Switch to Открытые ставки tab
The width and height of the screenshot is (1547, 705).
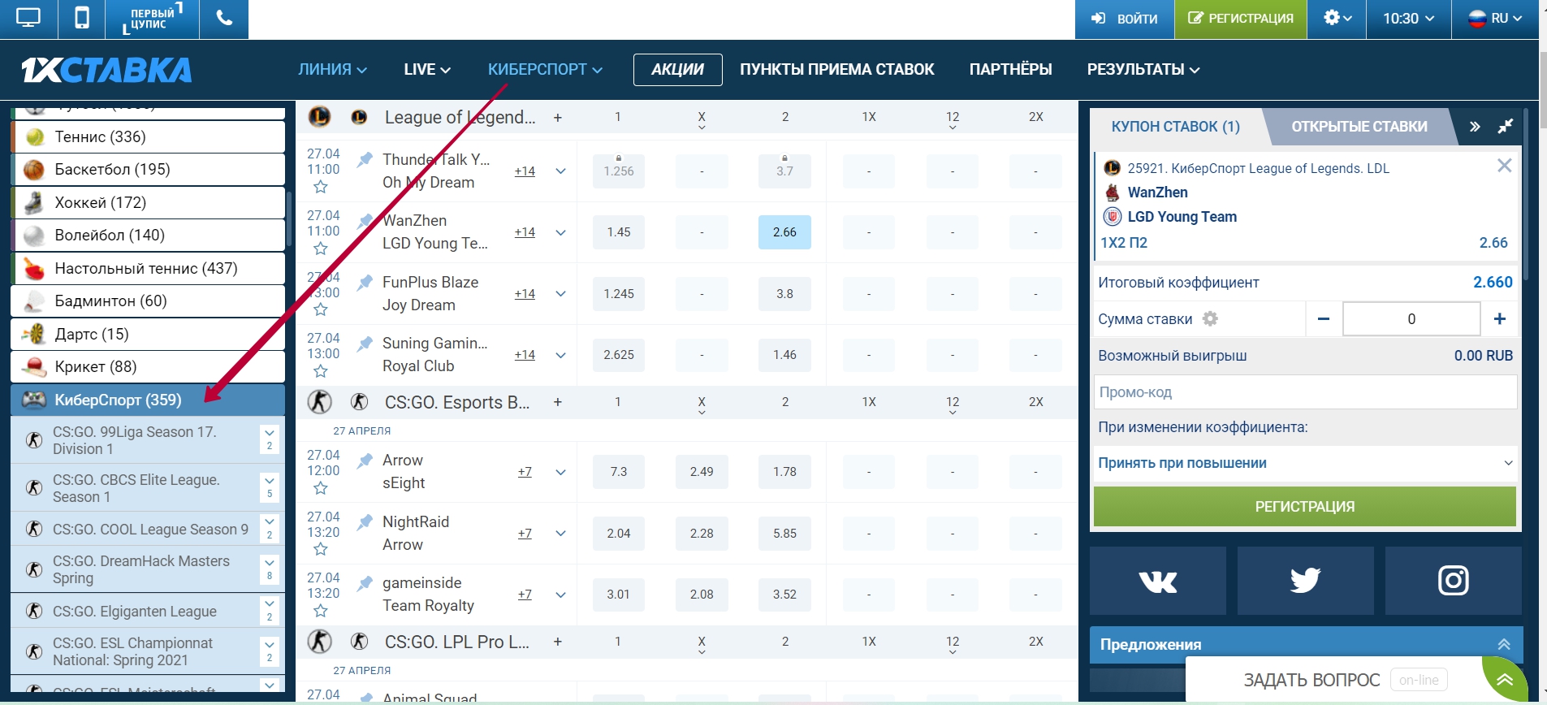pyautogui.click(x=1359, y=127)
